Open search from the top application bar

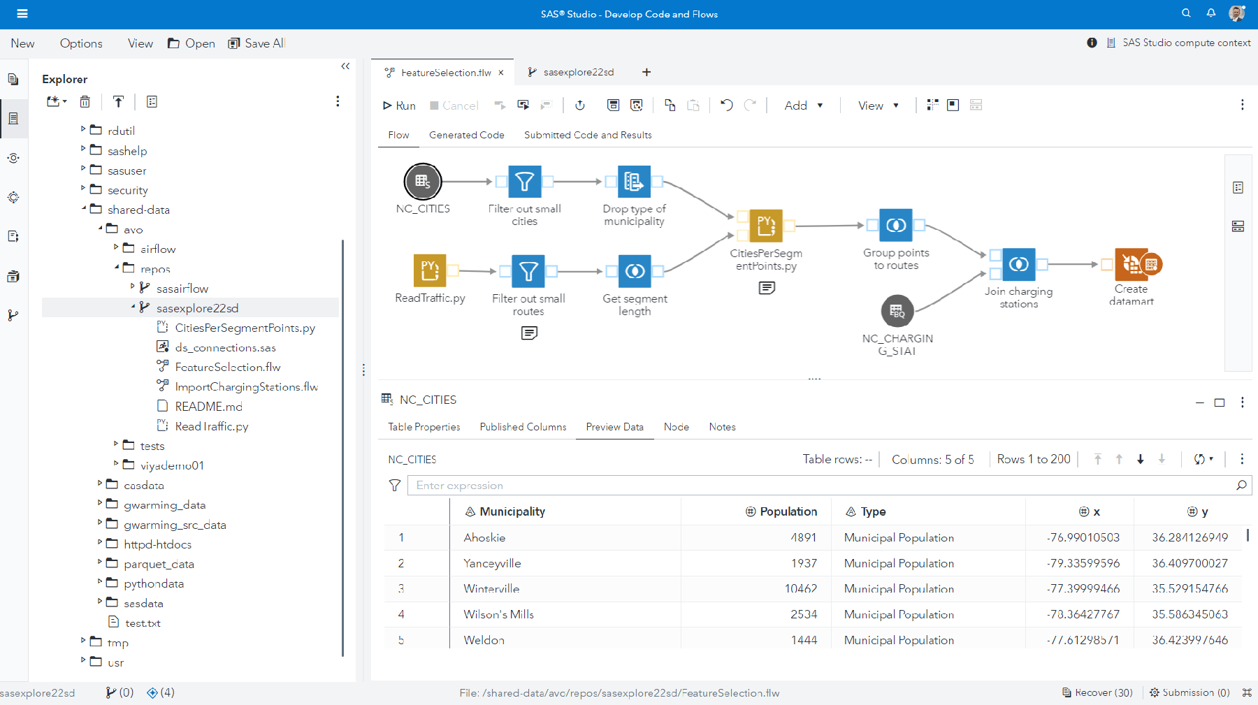pyautogui.click(x=1186, y=13)
